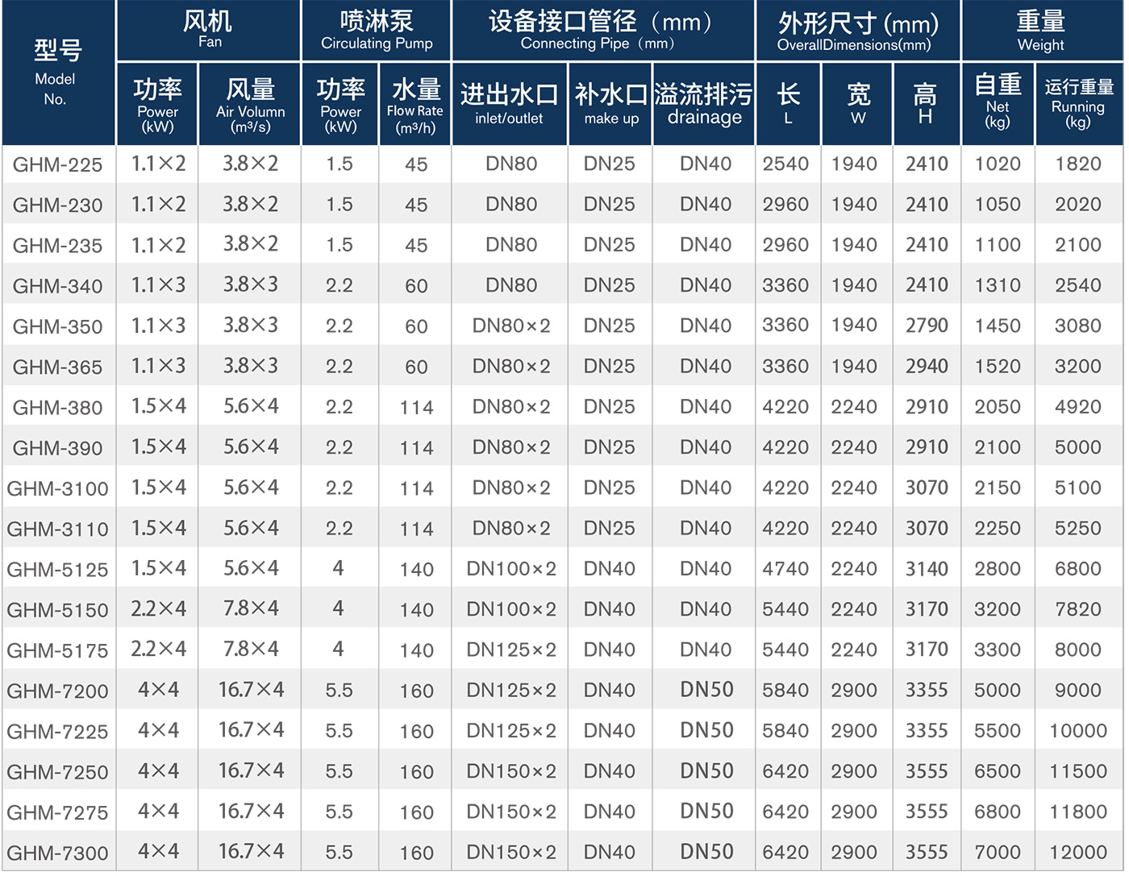The height and width of the screenshot is (876, 1129).
Task: Click running weight 10000 in GHM-7225 row
Action: [x=1078, y=731]
